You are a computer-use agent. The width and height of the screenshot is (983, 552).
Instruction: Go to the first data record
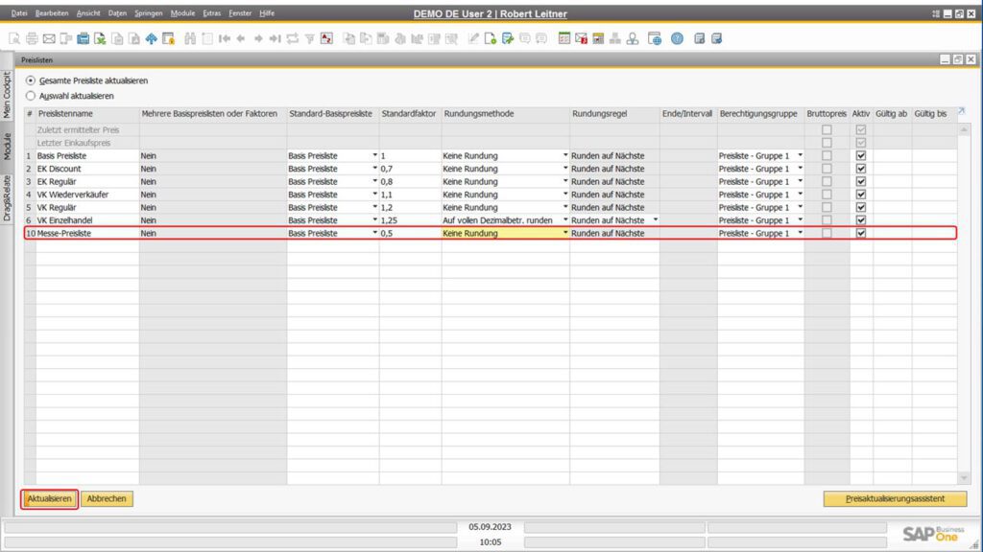224,38
